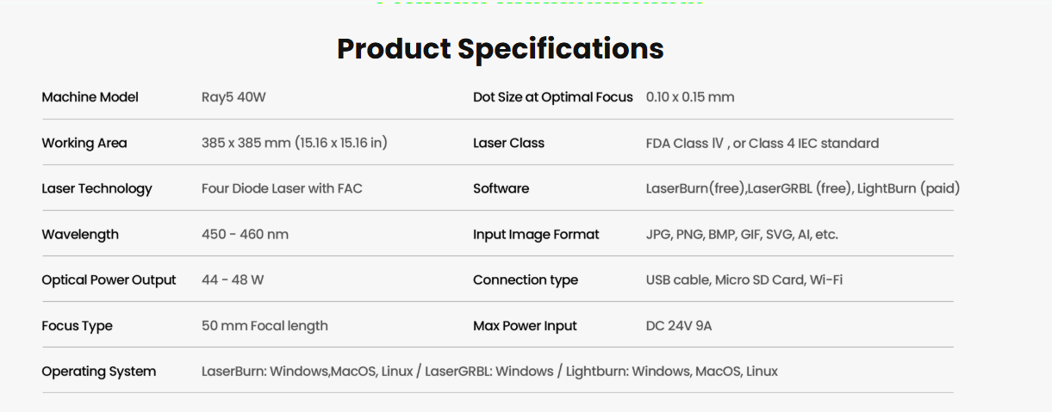Viewport: 1052px width, 412px height.
Task: Click the 0.10 x 0.15 mm value
Action: coord(689,97)
